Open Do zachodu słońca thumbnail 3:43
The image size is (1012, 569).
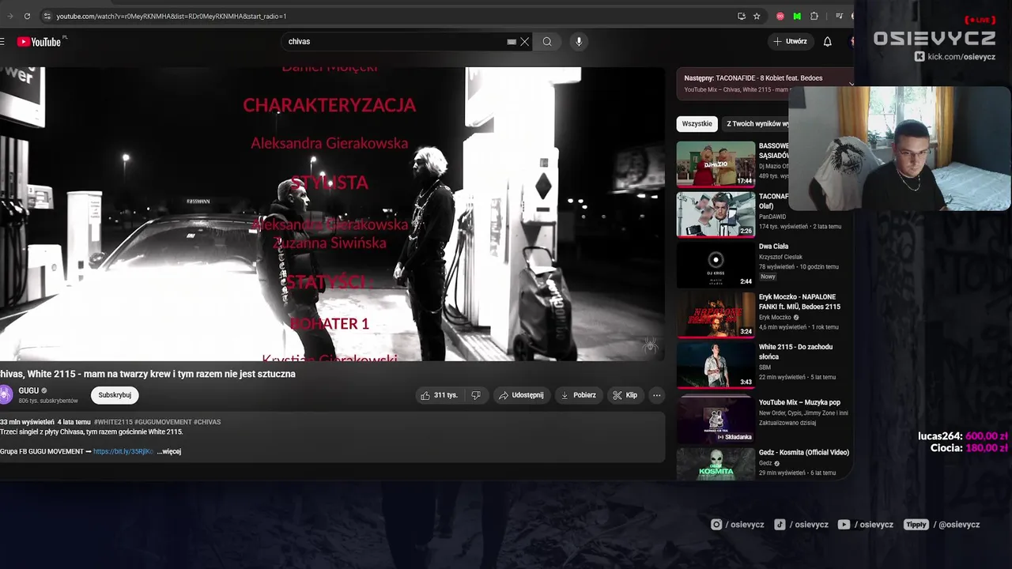point(716,364)
